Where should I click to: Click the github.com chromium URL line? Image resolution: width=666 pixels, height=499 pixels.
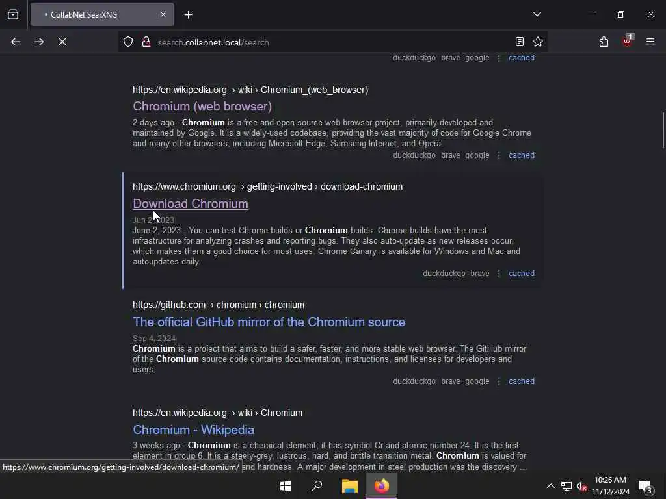coord(219,305)
